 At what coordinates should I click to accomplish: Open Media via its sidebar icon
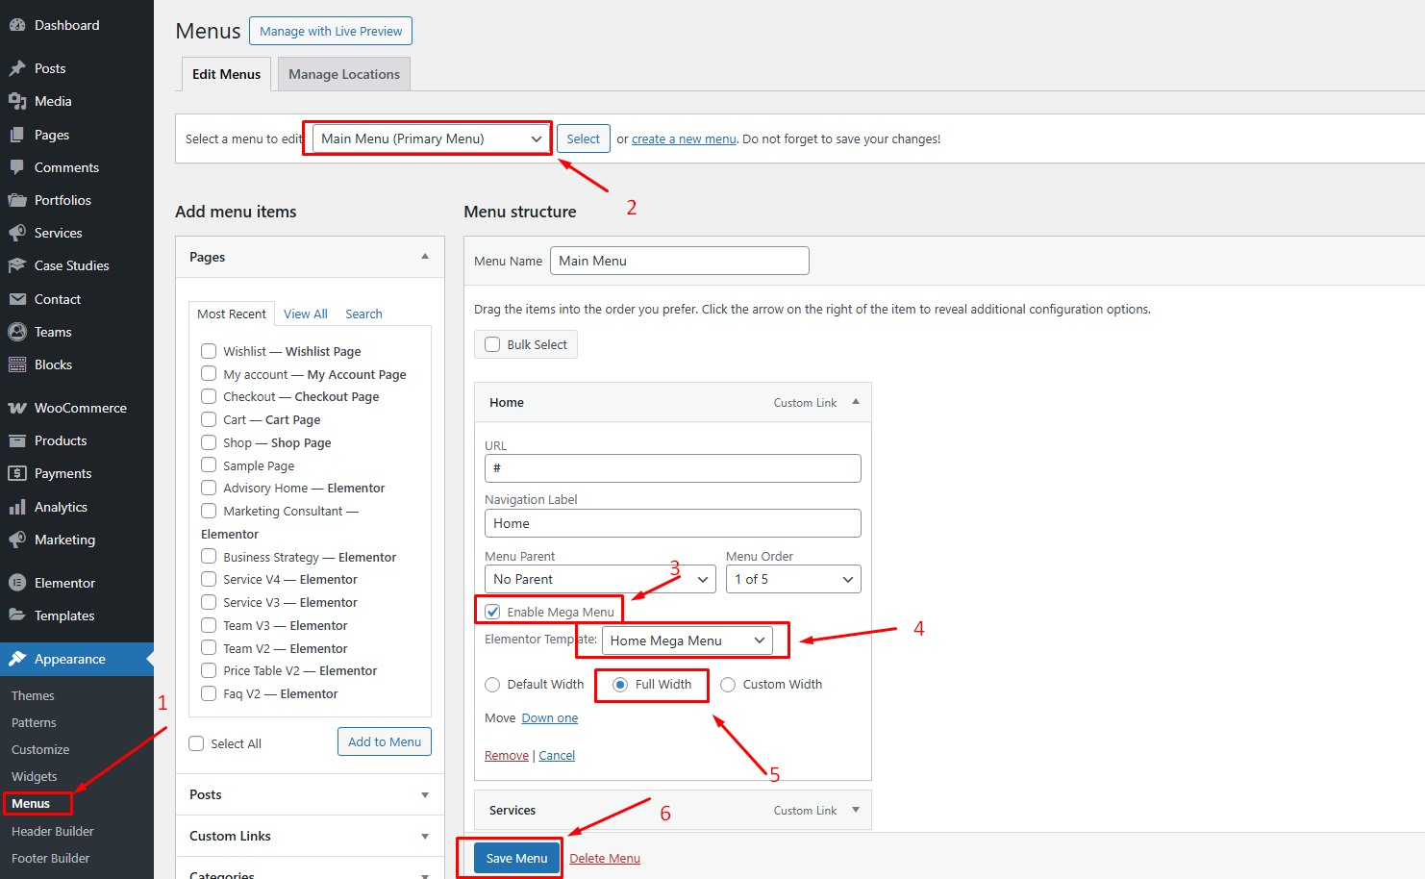click(x=17, y=101)
